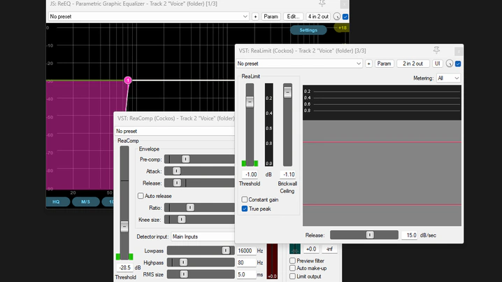Click Knee size slider in ReaComp
502x282 pixels.
tap(199, 220)
